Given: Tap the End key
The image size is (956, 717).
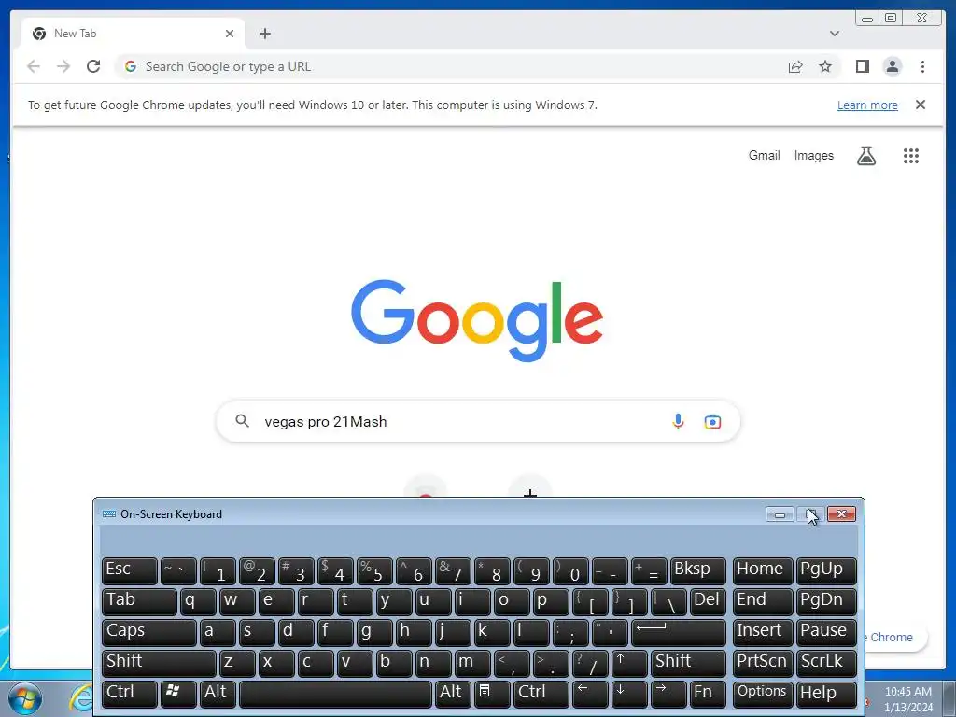Looking at the screenshot, I should tap(762, 602).
